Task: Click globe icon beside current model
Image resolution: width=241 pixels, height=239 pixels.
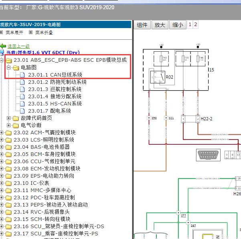Action: [x=2, y=53]
